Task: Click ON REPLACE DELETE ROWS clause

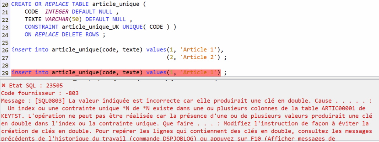Action: point(62,35)
